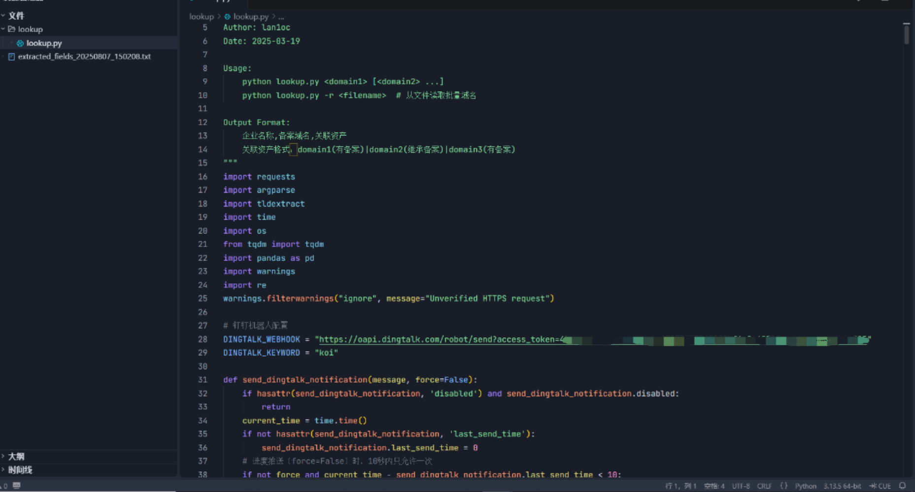915x492 pixels.
Task: Expand the 大纲 outline section
Action: (3, 457)
